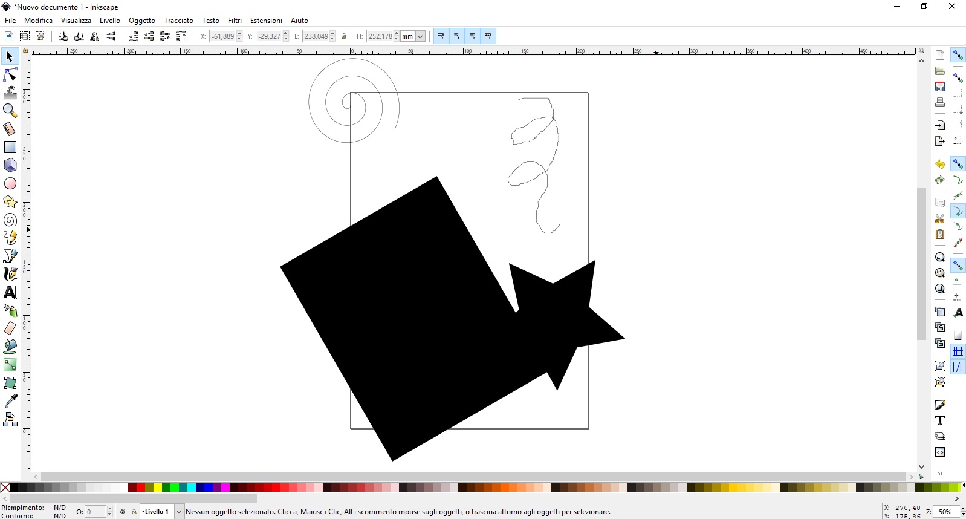The image size is (966, 519).
Task: Raise selection to top
Action: click(181, 36)
